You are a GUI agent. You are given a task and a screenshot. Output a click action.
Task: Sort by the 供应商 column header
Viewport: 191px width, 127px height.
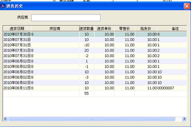coord(55,29)
